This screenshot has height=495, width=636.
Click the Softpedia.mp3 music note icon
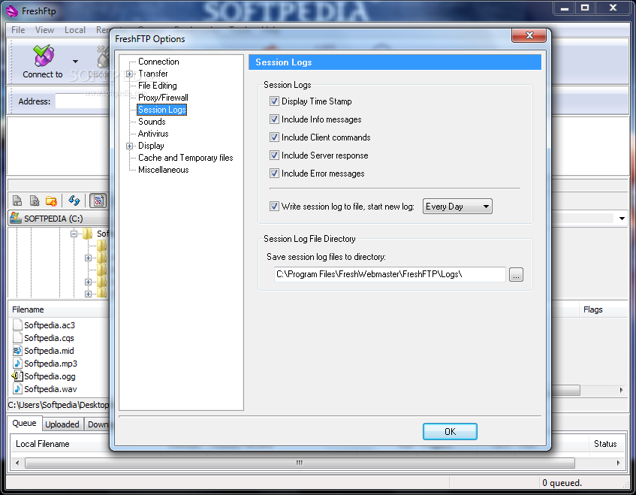17,363
